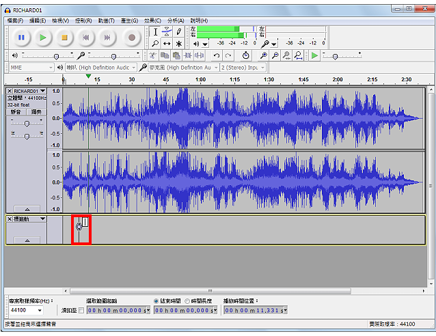Open the 檢視(V) menu

click(60, 20)
